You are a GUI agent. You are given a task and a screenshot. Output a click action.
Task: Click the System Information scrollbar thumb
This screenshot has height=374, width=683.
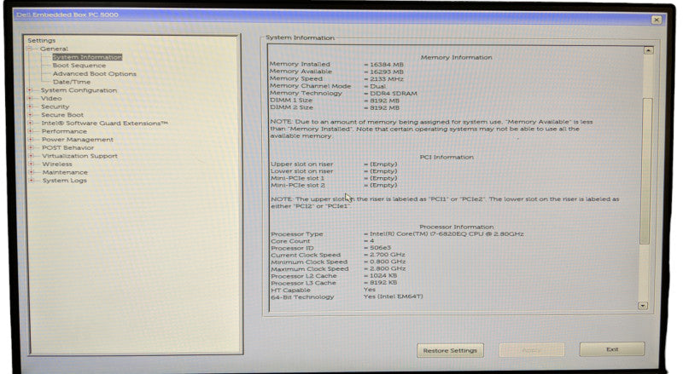(646, 171)
